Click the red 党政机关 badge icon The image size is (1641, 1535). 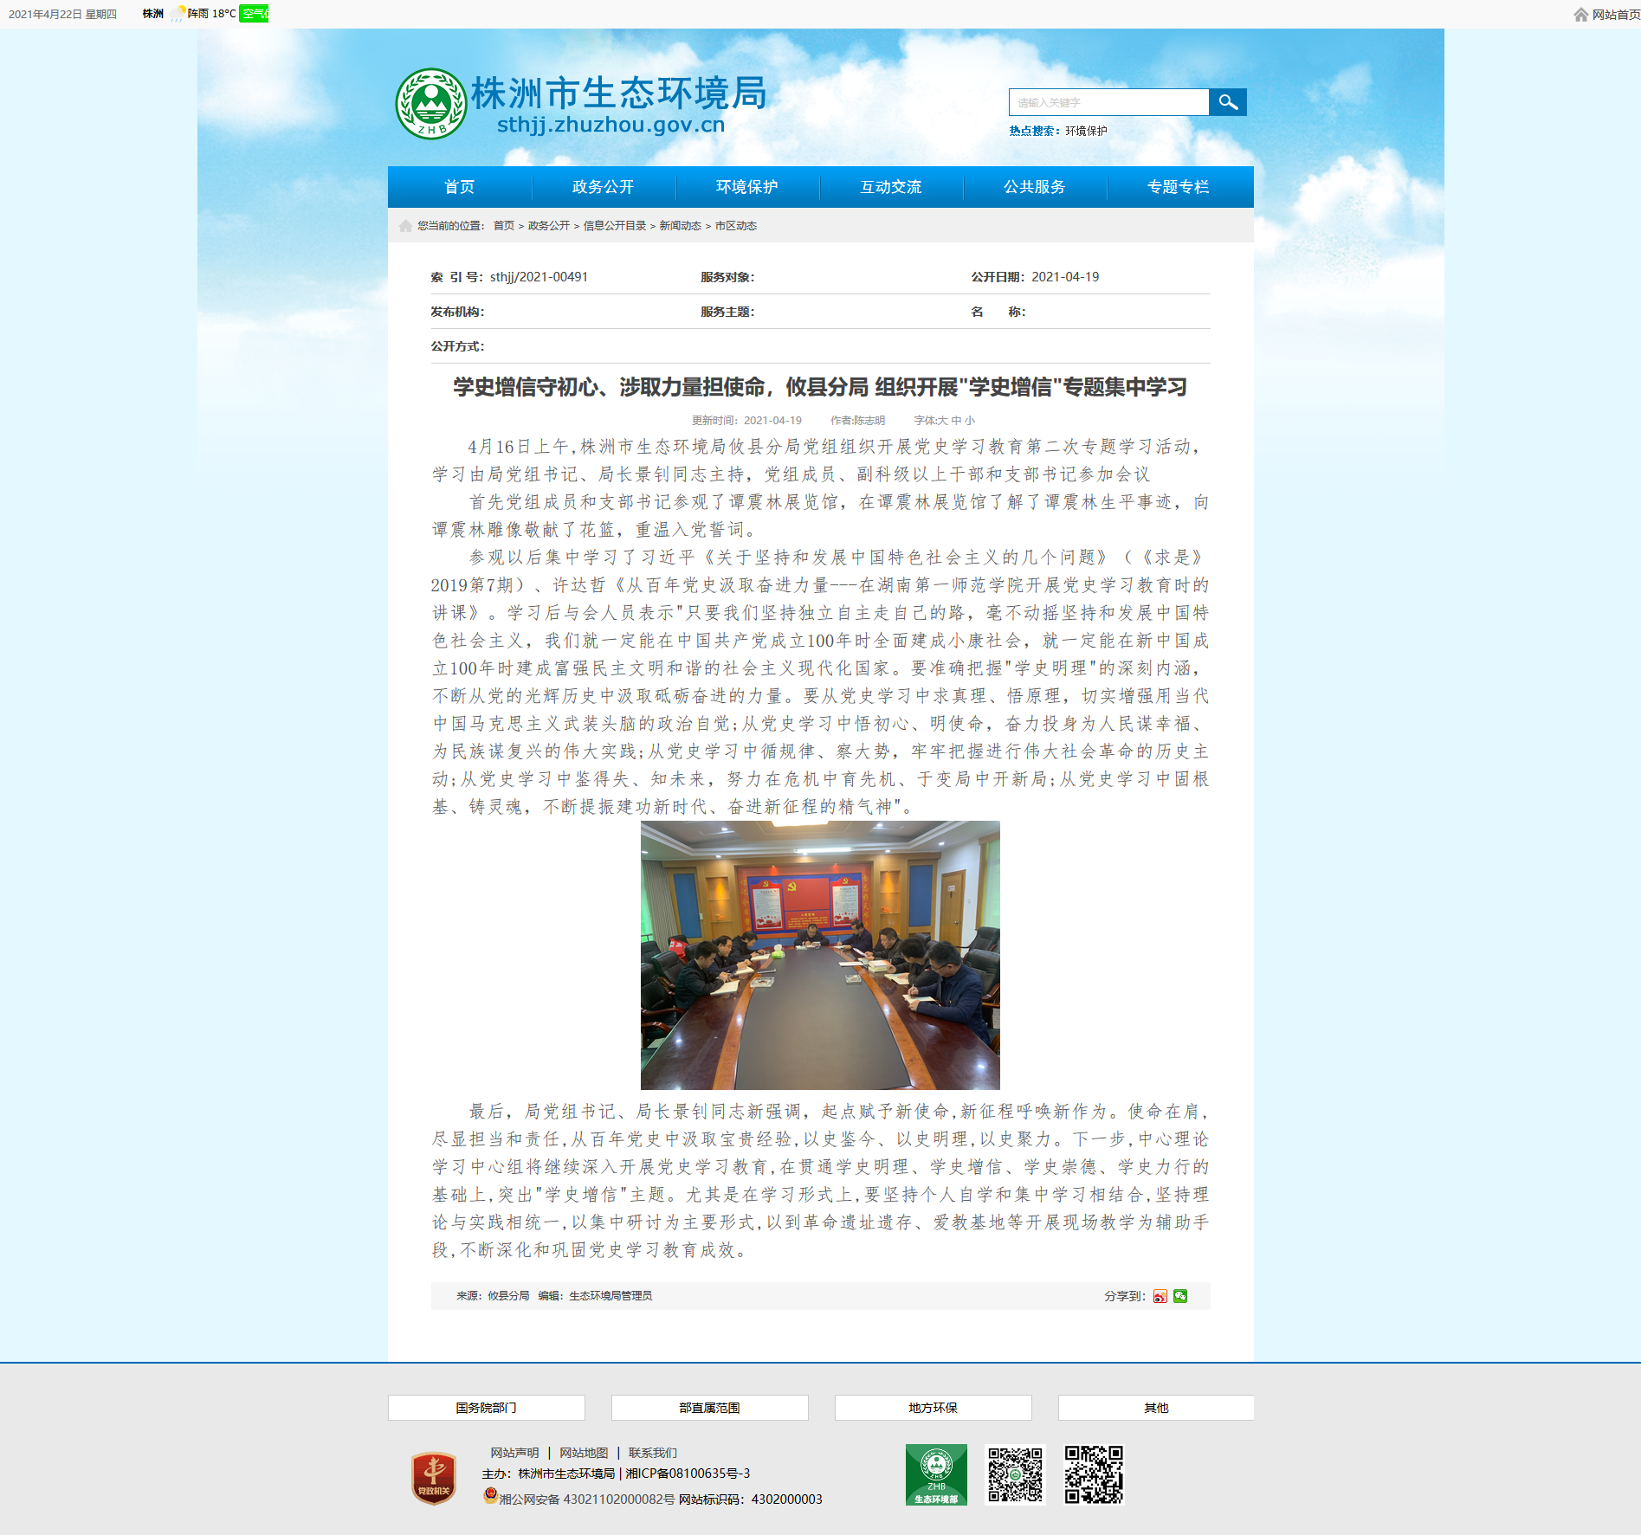(x=434, y=1478)
